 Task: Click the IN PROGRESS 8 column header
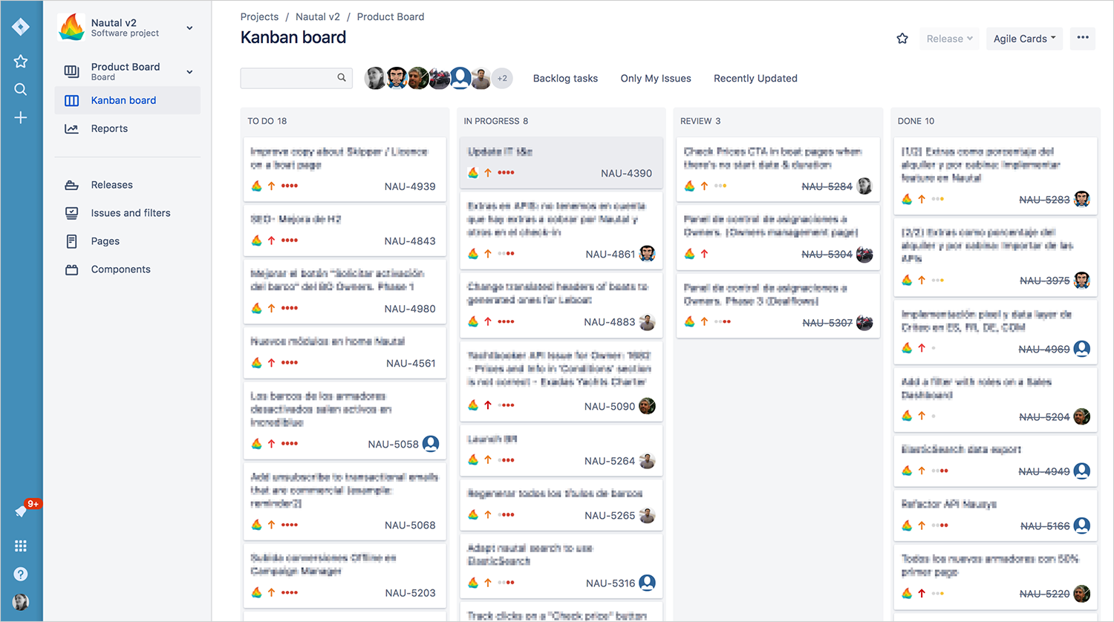click(496, 121)
